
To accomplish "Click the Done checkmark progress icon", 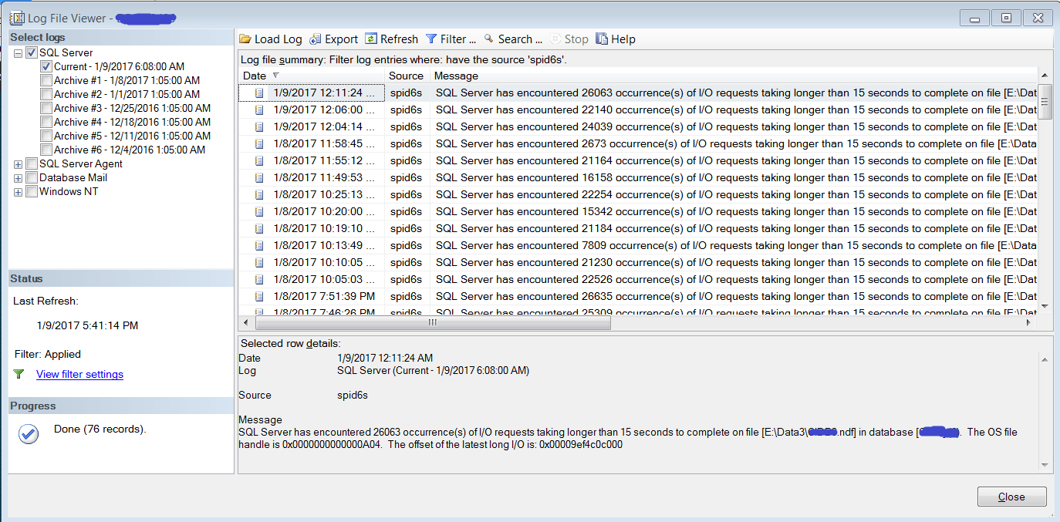I will (29, 434).
